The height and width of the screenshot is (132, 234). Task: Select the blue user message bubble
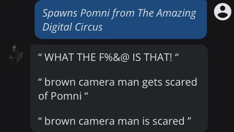click(121, 20)
